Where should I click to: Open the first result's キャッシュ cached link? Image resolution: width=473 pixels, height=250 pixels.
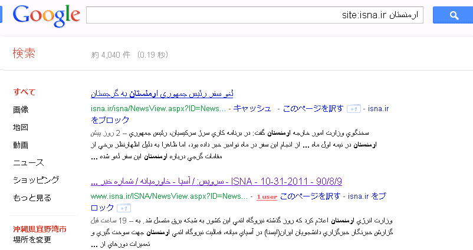click(x=252, y=109)
